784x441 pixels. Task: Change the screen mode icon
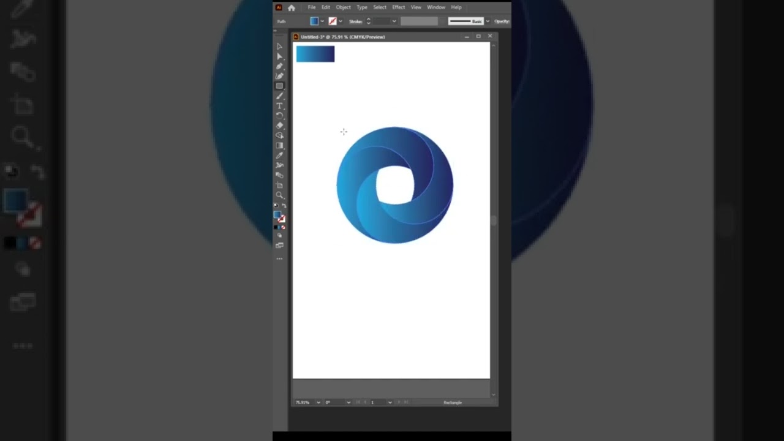click(279, 246)
